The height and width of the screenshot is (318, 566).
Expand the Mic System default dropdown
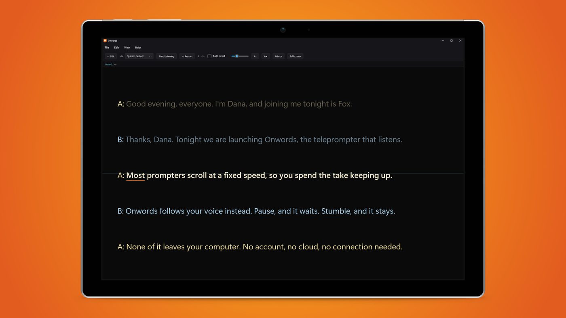coord(139,56)
